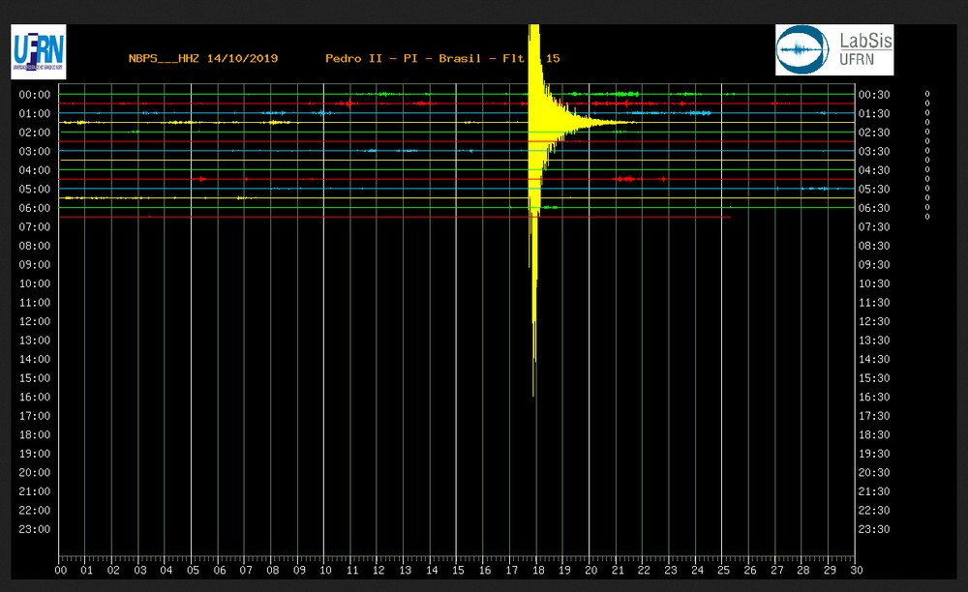Select the 12:00 hour label

35,321
